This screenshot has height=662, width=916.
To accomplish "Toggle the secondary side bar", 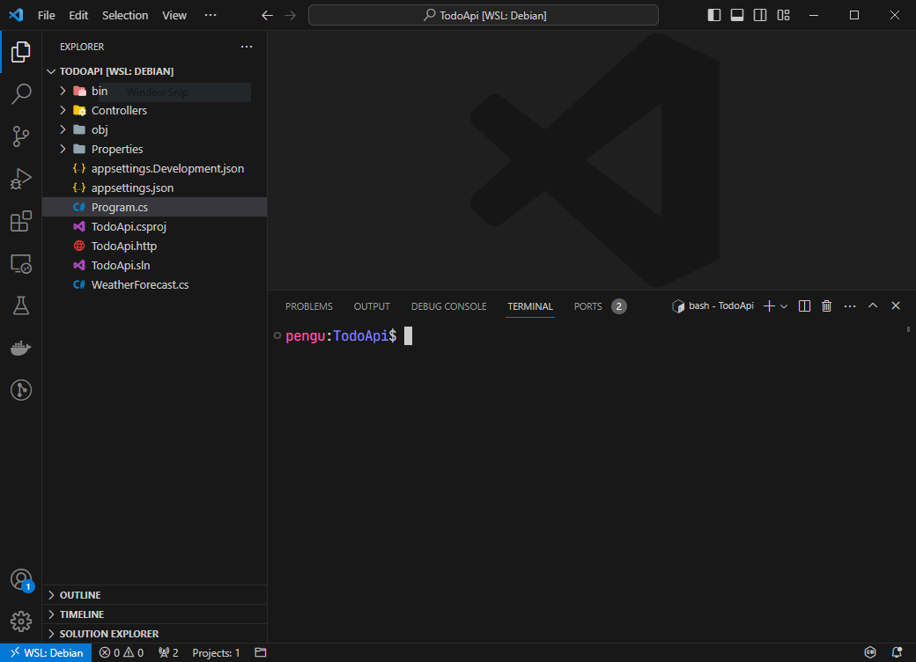I will click(759, 14).
